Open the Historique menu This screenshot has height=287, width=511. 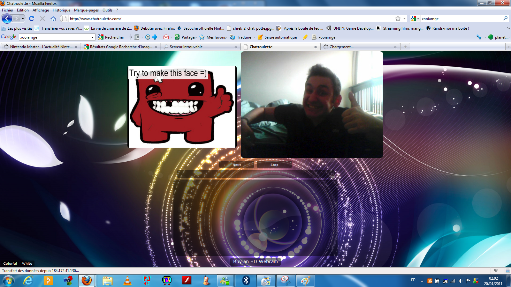pos(61,10)
